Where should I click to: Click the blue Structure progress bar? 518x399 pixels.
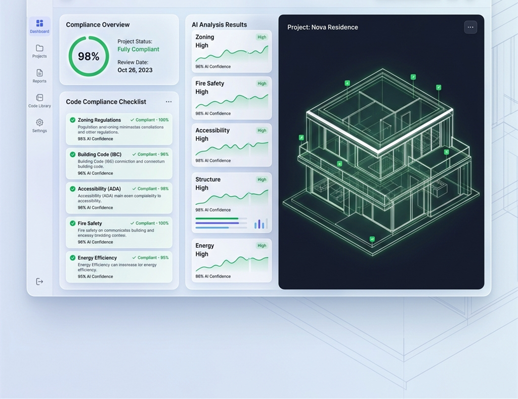(212, 228)
